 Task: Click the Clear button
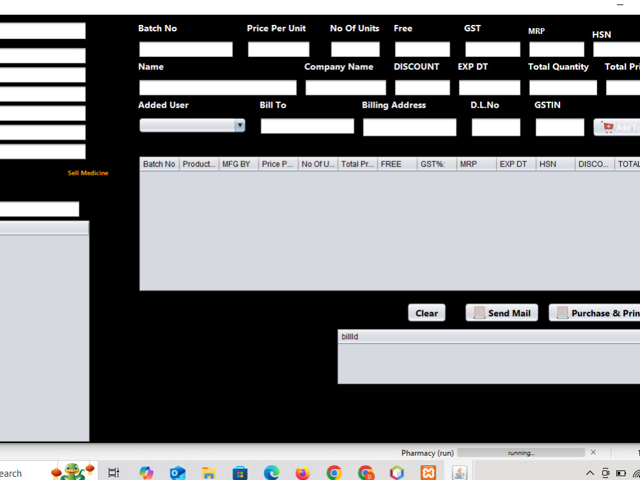426,313
